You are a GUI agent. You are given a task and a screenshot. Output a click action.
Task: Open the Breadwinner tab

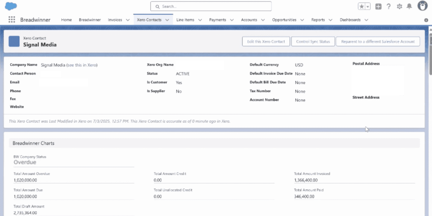pos(90,20)
